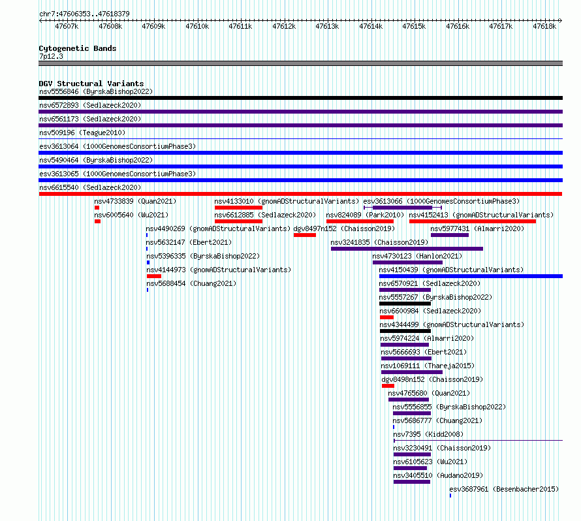Open nsv5977431 (Almarri2020) variant label

point(477,229)
